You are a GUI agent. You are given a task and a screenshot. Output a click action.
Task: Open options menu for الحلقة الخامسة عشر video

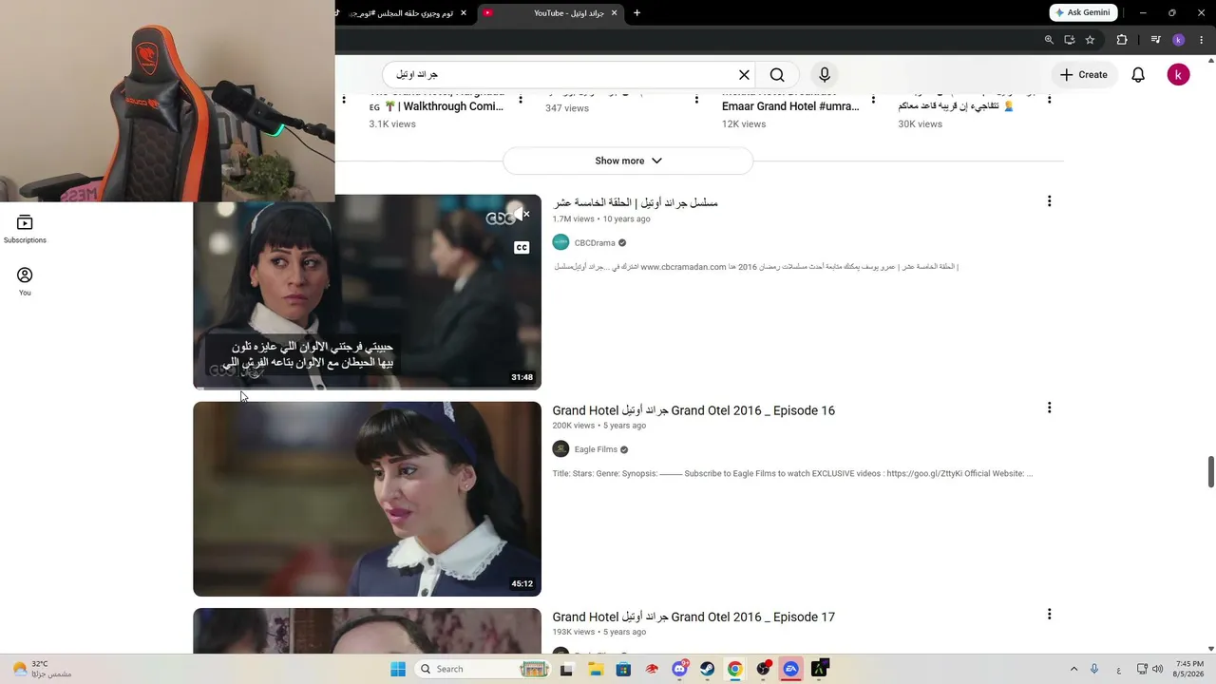(1049, 201)
